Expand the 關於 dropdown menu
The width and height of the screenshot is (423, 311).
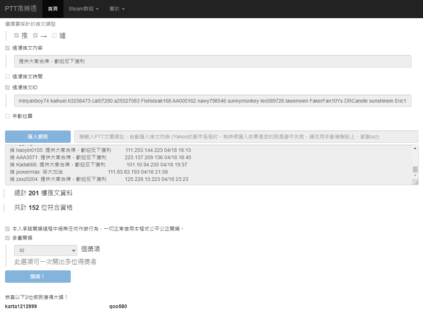tap(117, 9)
